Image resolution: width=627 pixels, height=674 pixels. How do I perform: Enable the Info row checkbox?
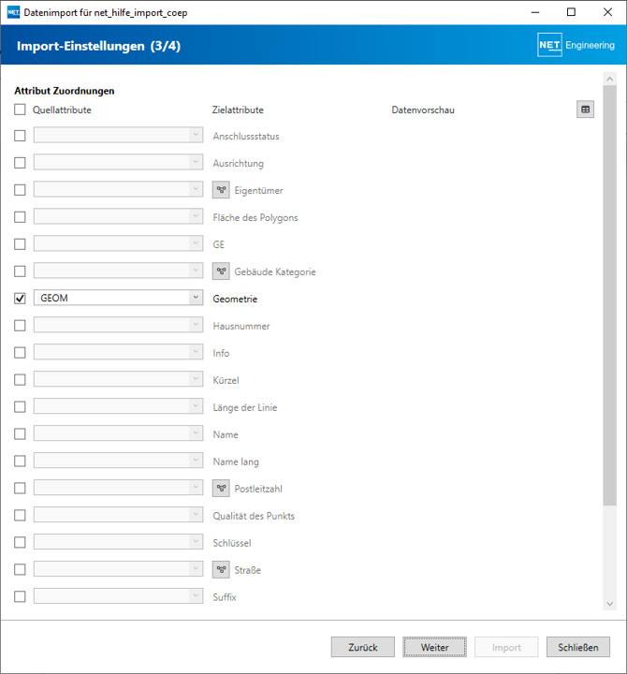tap(20, 353)
